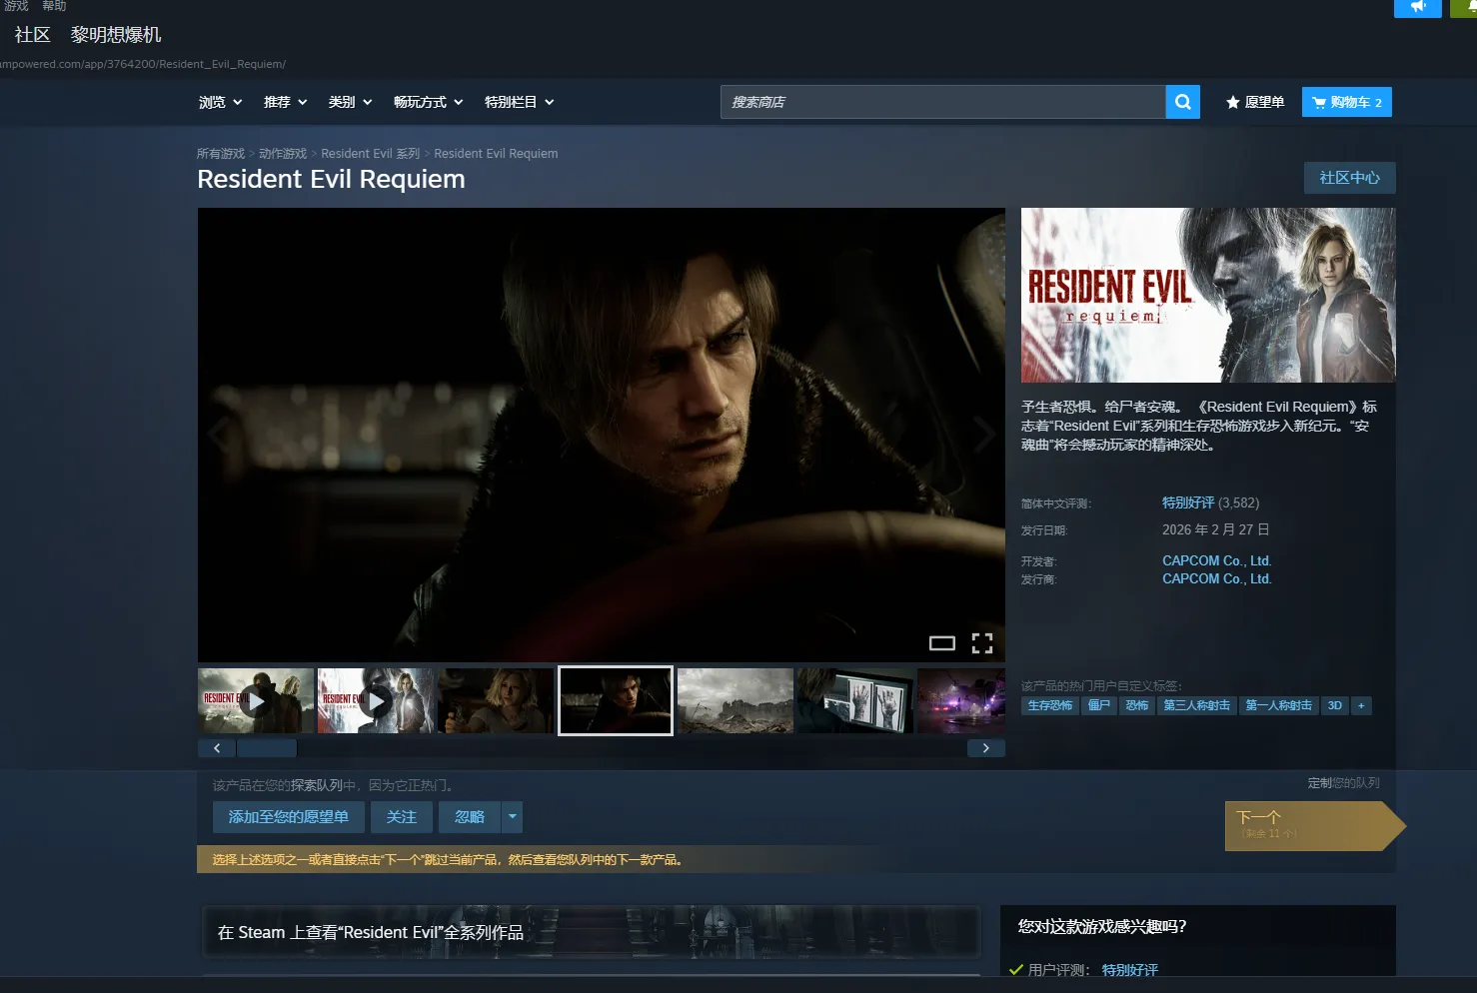Screen dimensions: 1477x993
Task: Switch media viewer to theater mode
Action: click(x=941, y=643)
